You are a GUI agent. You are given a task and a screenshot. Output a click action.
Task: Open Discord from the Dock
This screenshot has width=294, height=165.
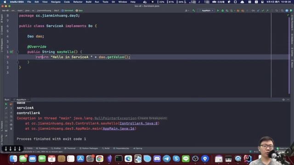(157, 159)
